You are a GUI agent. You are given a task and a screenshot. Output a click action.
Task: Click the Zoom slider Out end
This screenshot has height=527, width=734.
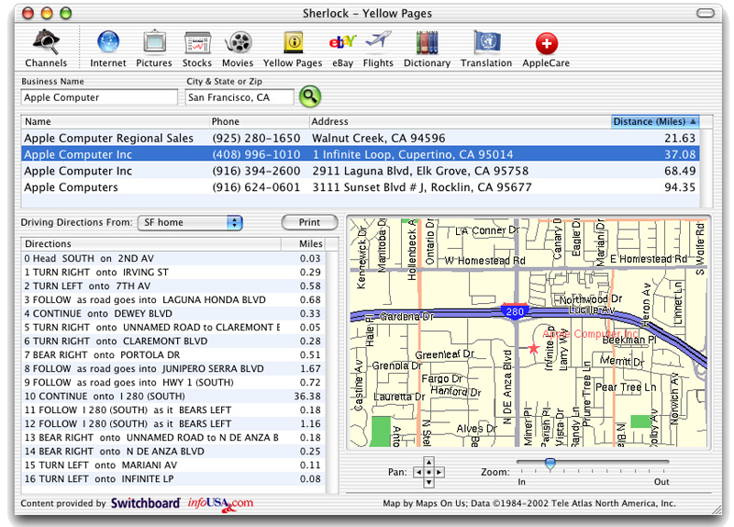[662, 482]
